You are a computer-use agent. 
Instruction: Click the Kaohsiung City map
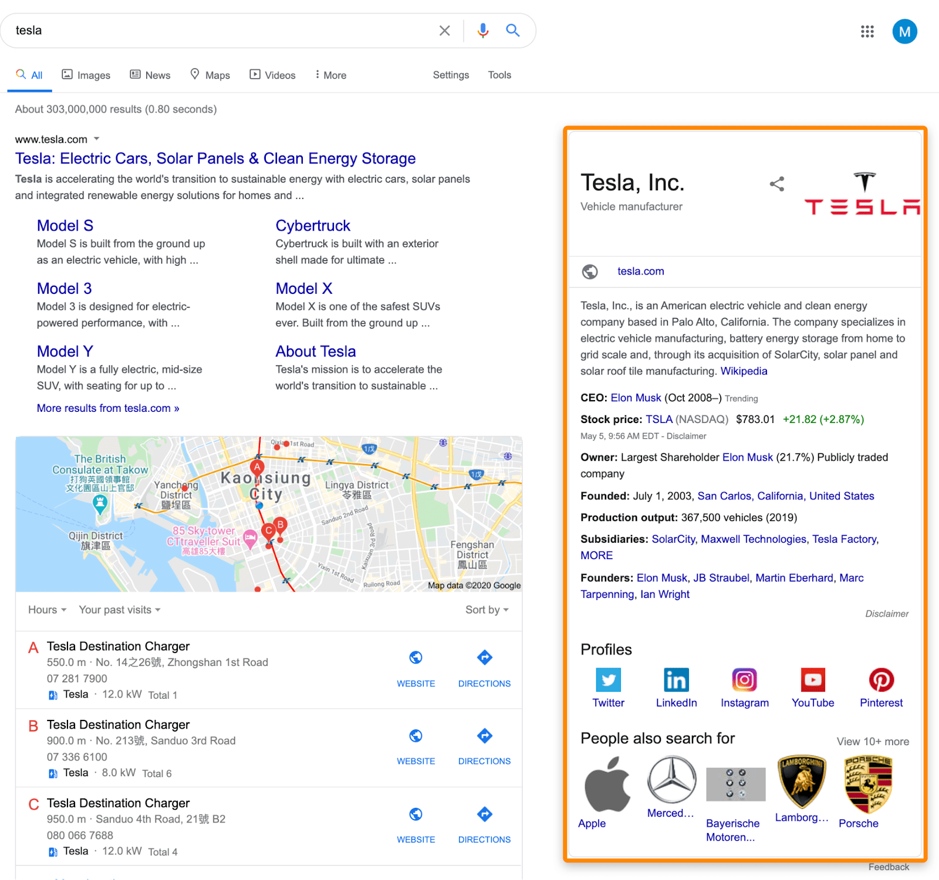(x=269, y=514)
